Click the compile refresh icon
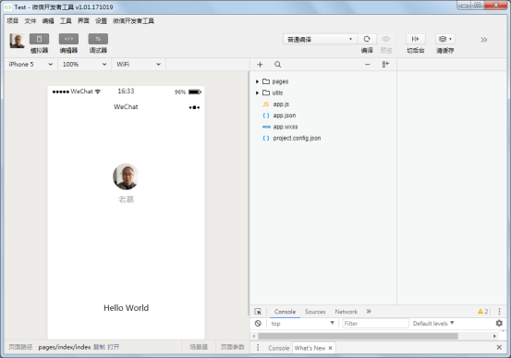Screen dimensions: 511x358 point(367,39)
